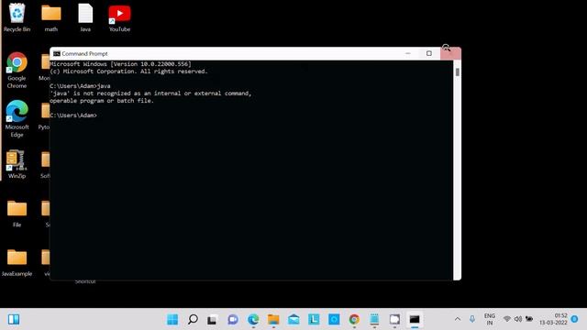Image resolution: width=587 pixels, height=330 pixels.
Task: Open Task View on the taskbar
Action: [x=212, y=320]
